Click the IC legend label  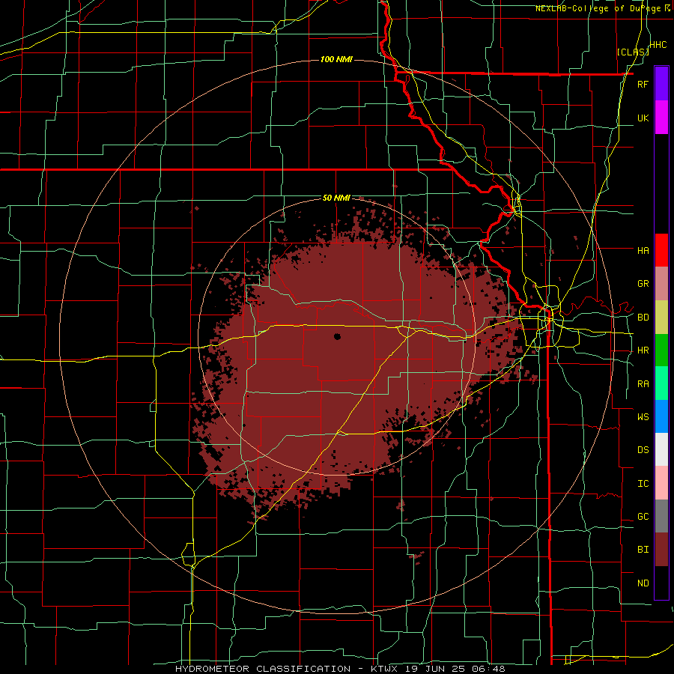[643, 484]
